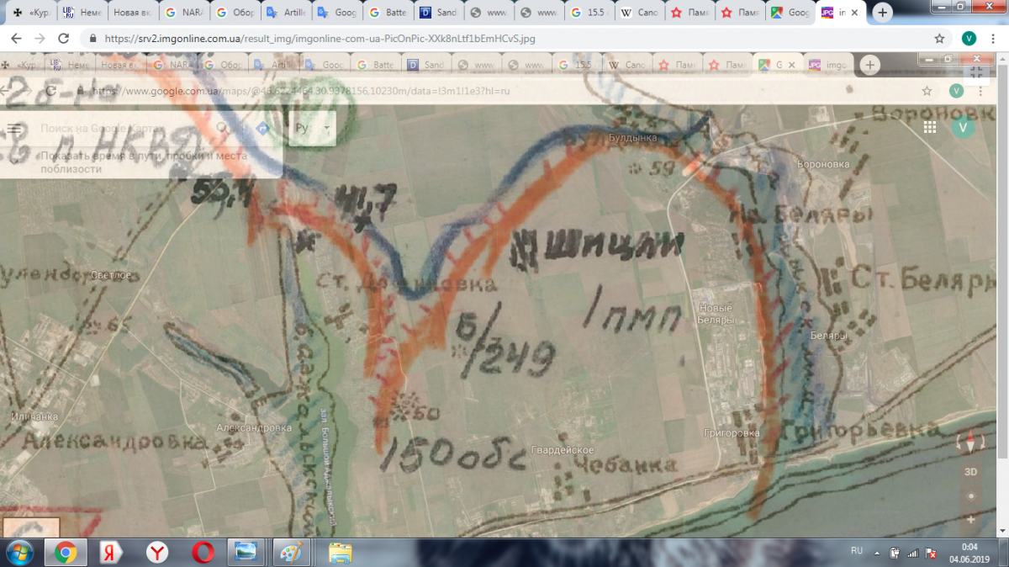This screenshot has width=1009, height=567.
Task: Open the Chrome profile avatar V
Action: click(969, 39)
